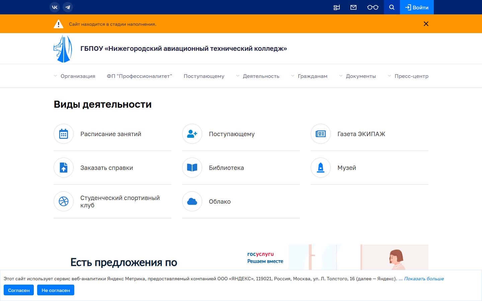Viewport: 482px width, 301px height.
Task: Click the monument icon for Музей
Action: coord(321,168)
